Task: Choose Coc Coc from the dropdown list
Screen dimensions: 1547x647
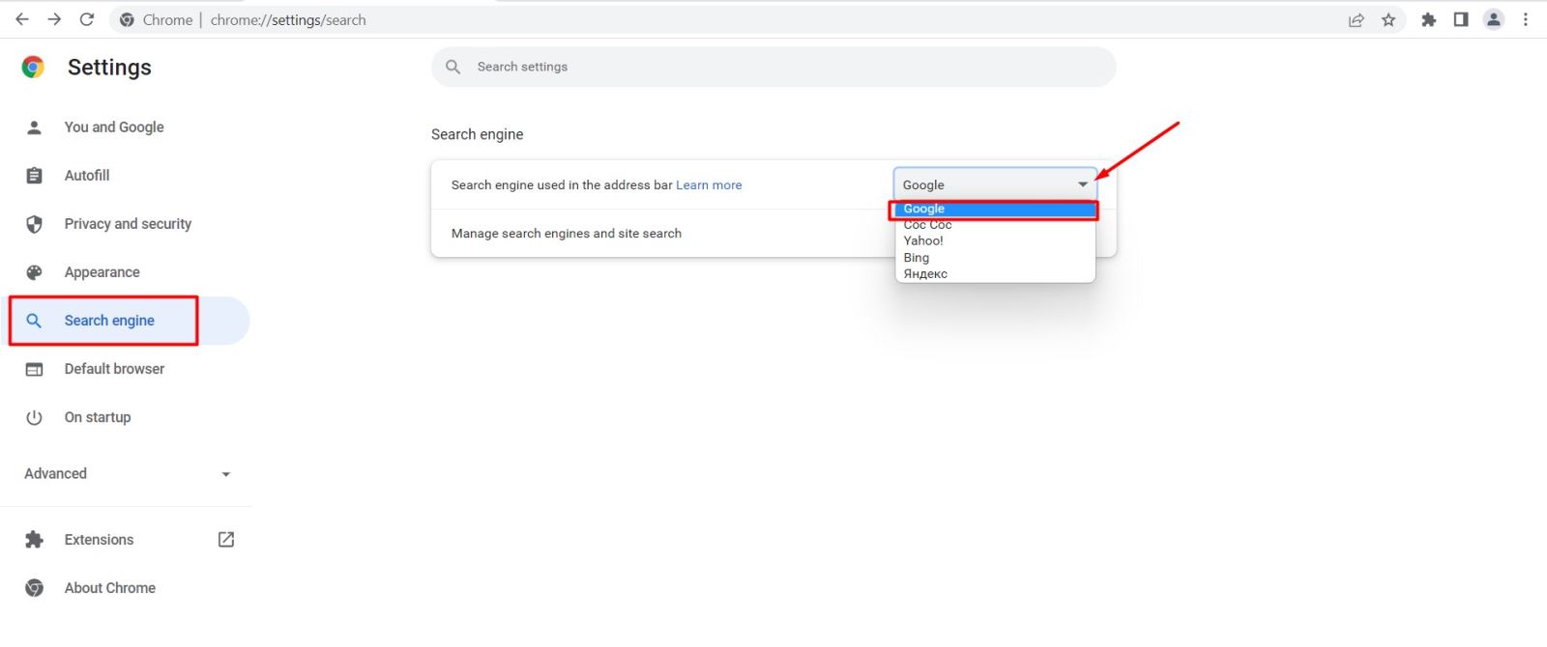Action: pos(995,224)
